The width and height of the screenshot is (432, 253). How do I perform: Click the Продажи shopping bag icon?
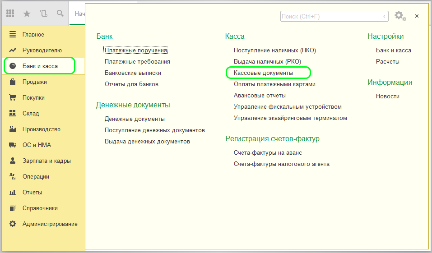(13, 82)
